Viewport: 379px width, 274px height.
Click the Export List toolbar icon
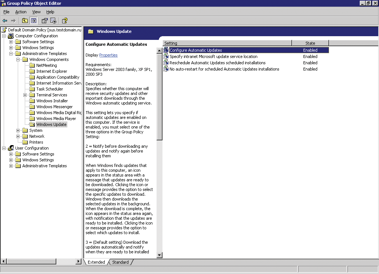click(x=53, y=21)
